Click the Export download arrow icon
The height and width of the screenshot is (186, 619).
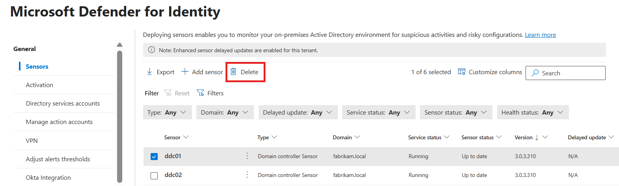point(149,72)
